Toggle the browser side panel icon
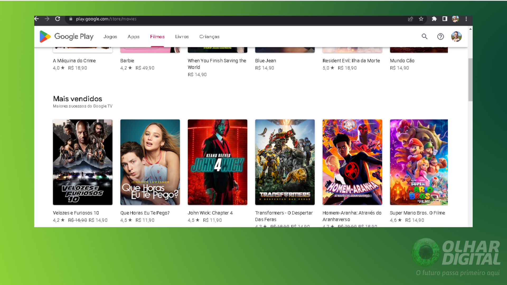Screen dimensions: 507x285 coord(445,19)
